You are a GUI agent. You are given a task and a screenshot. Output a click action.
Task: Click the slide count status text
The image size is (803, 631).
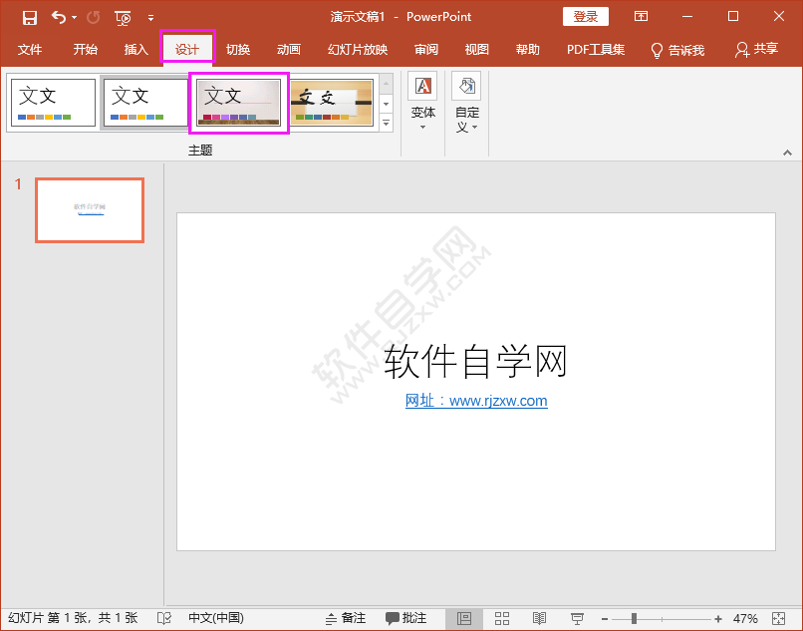tap(73, 618)
